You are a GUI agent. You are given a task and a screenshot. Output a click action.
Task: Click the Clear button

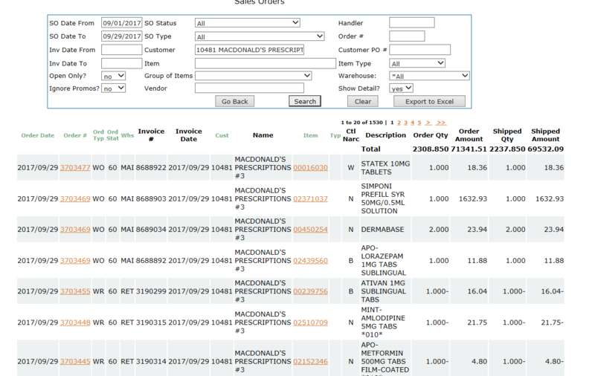(363, 102)
